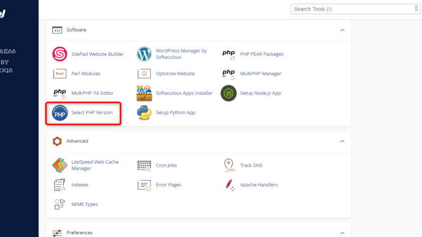Open the Perl Modules link
The height and width of the screenshot is (237, 422).
[x=85, y=74]
